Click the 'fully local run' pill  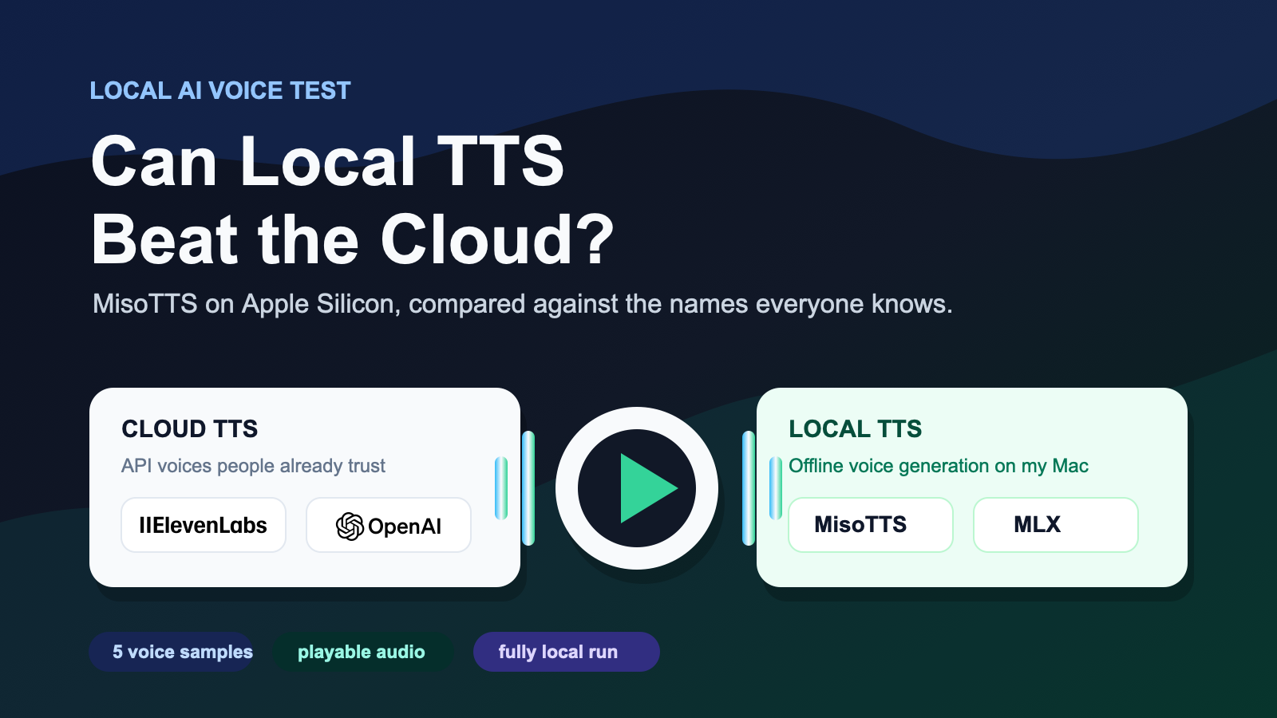567,652
